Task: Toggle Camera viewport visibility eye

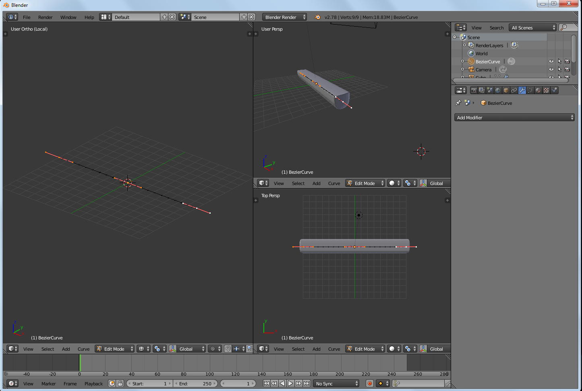Action: coord(551,69)
